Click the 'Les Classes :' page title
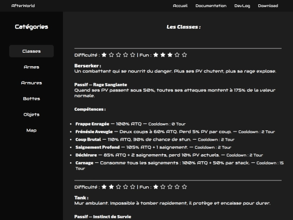Screen dimensions: 293x220 184,27
